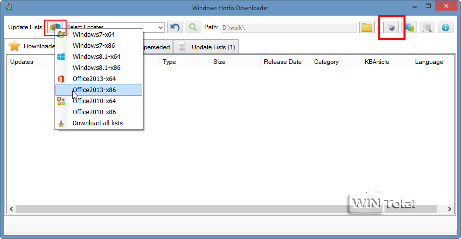Viewport: 461px width, 239px height.
Task: Sort by the Language column header
Action: [x=433, y=62]
